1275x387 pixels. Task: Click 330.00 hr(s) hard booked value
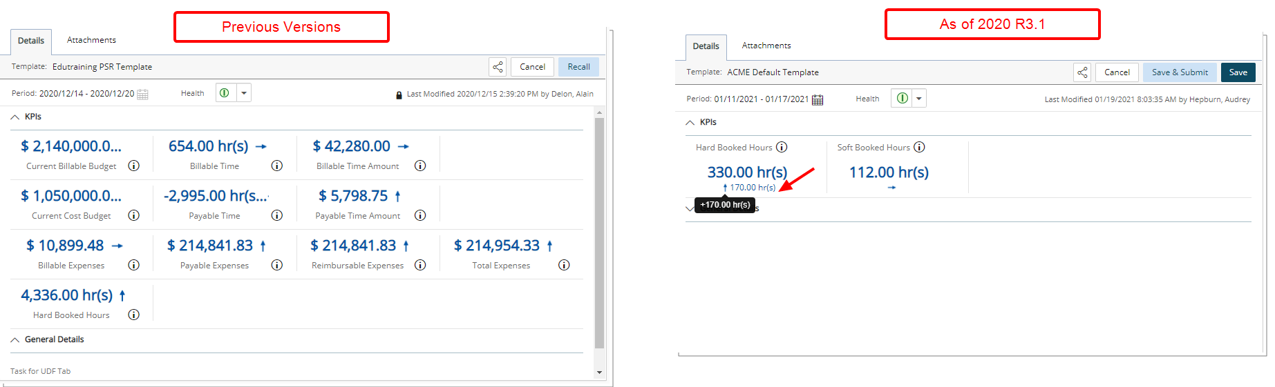tap(747, 172)
